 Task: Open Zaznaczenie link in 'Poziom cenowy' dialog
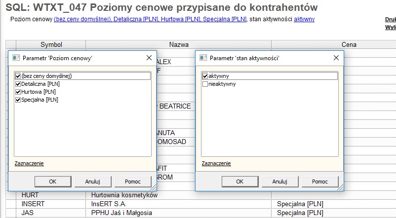pos(29,163)
